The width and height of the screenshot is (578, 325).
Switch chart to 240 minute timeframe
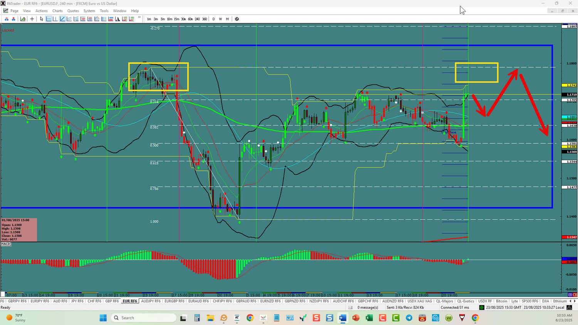197,19
